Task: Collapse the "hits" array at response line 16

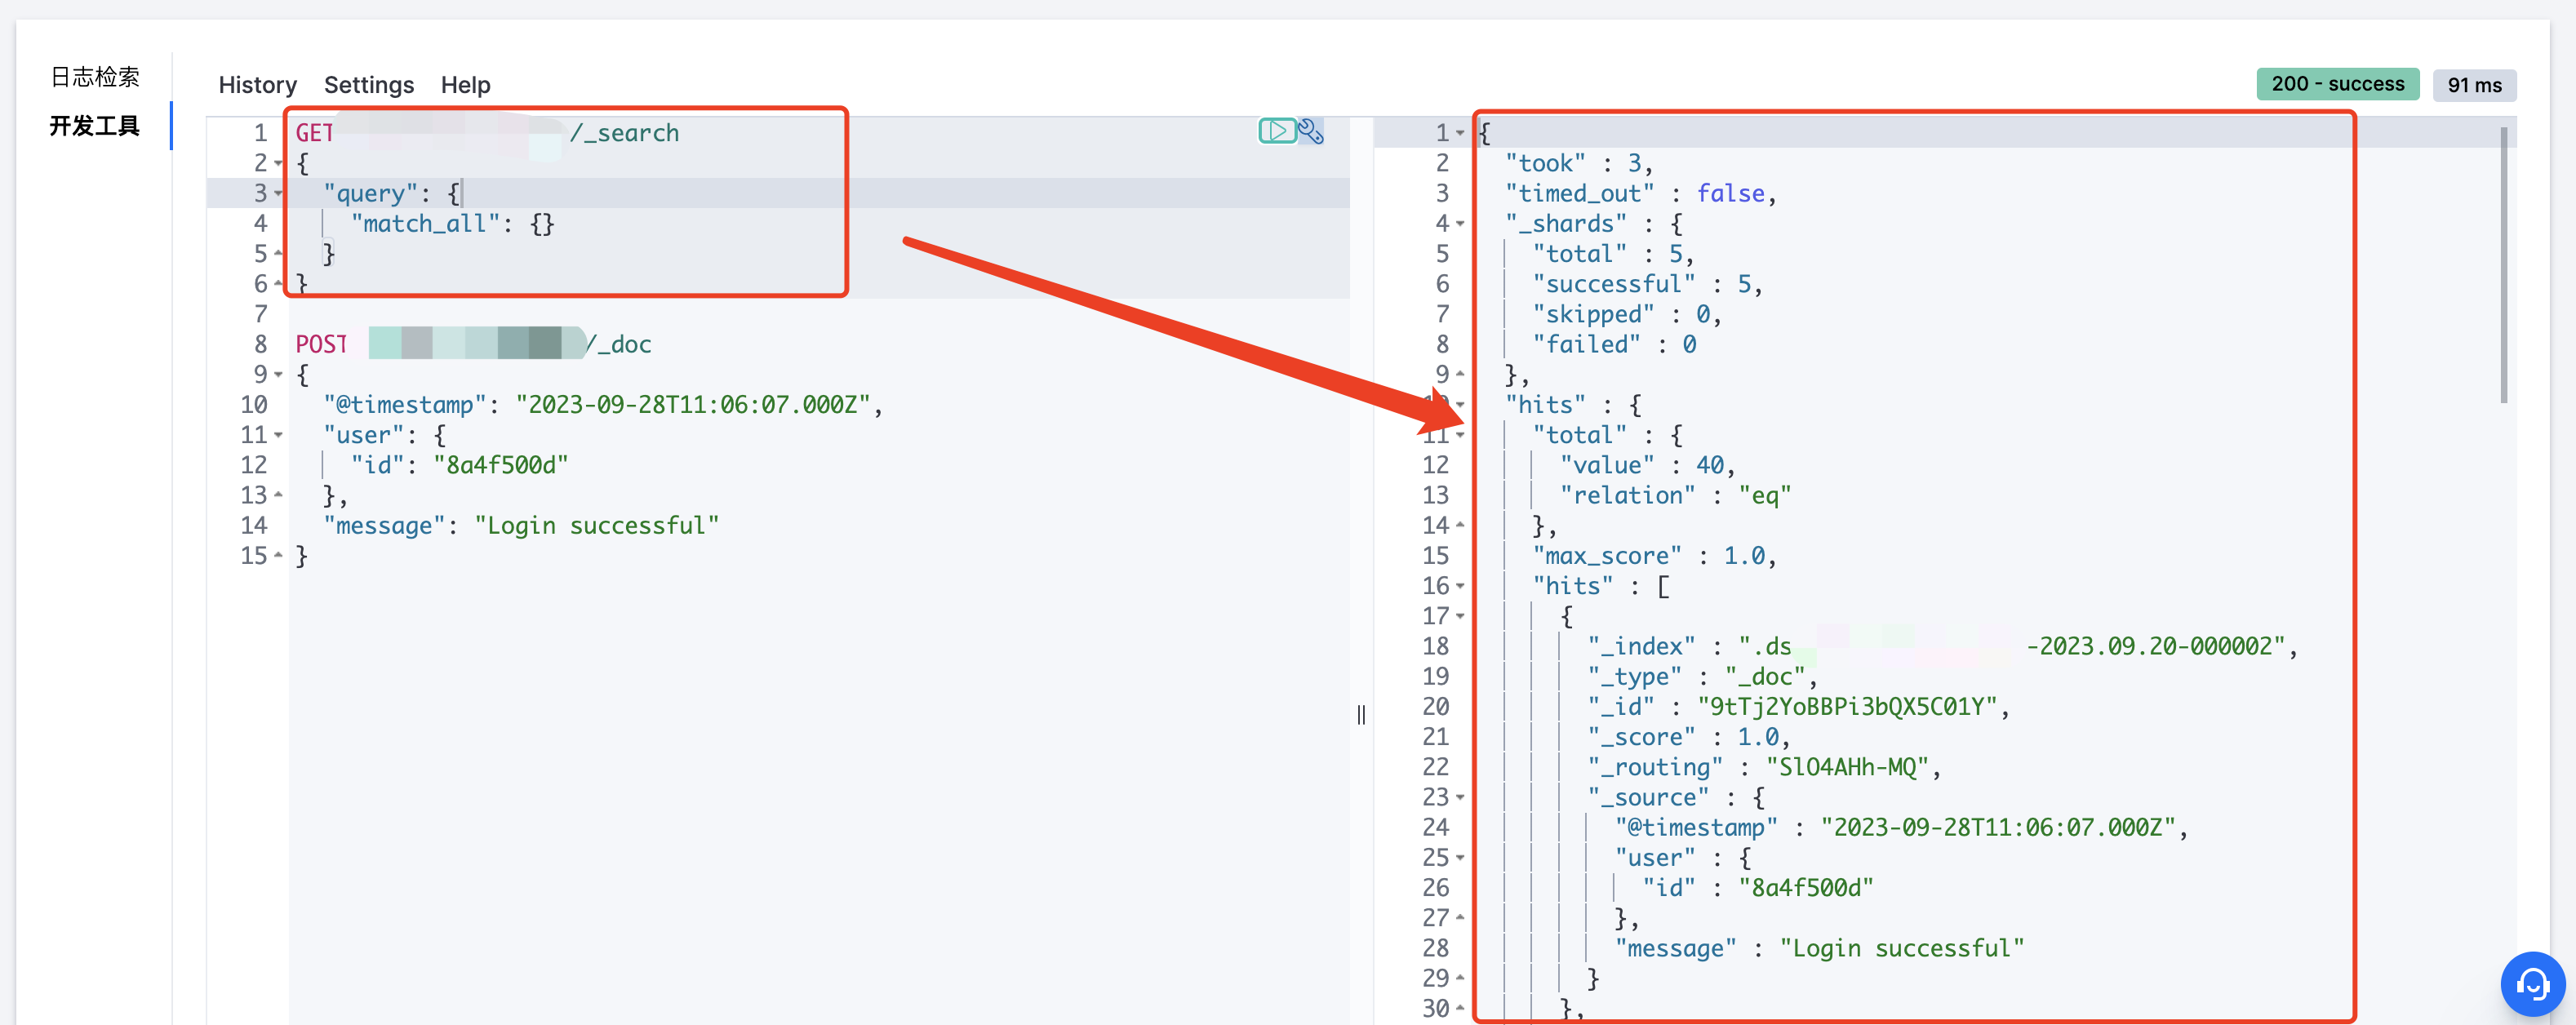Action: pyautogui.click(x=1461, y=586)
